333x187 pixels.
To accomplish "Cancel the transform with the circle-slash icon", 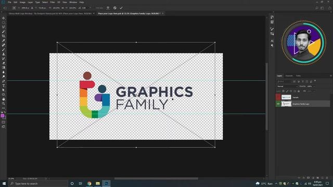I will [114, 8].
